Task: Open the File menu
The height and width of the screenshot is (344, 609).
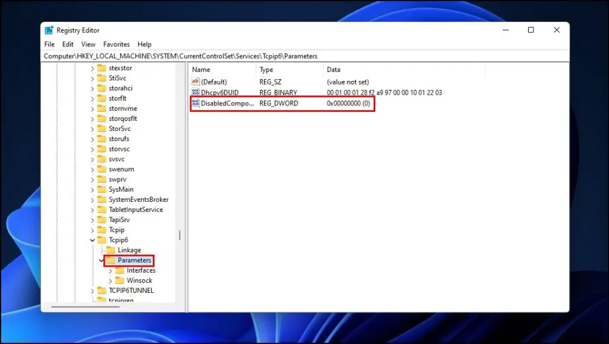Action: 49,44
